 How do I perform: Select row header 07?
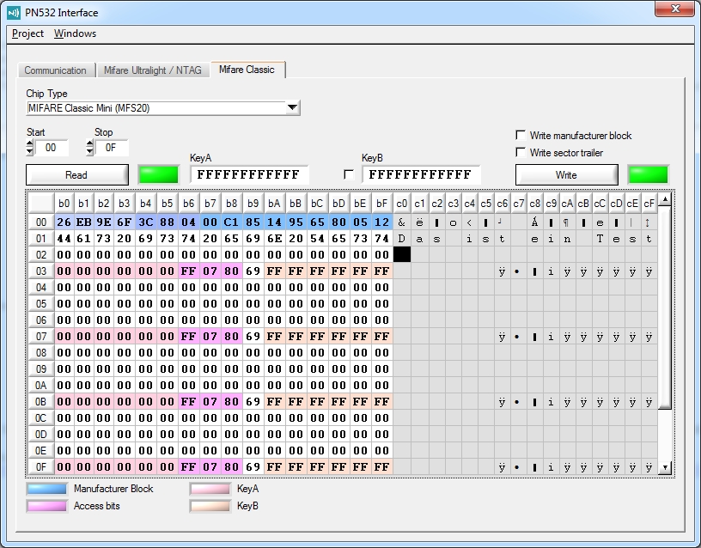41,337
